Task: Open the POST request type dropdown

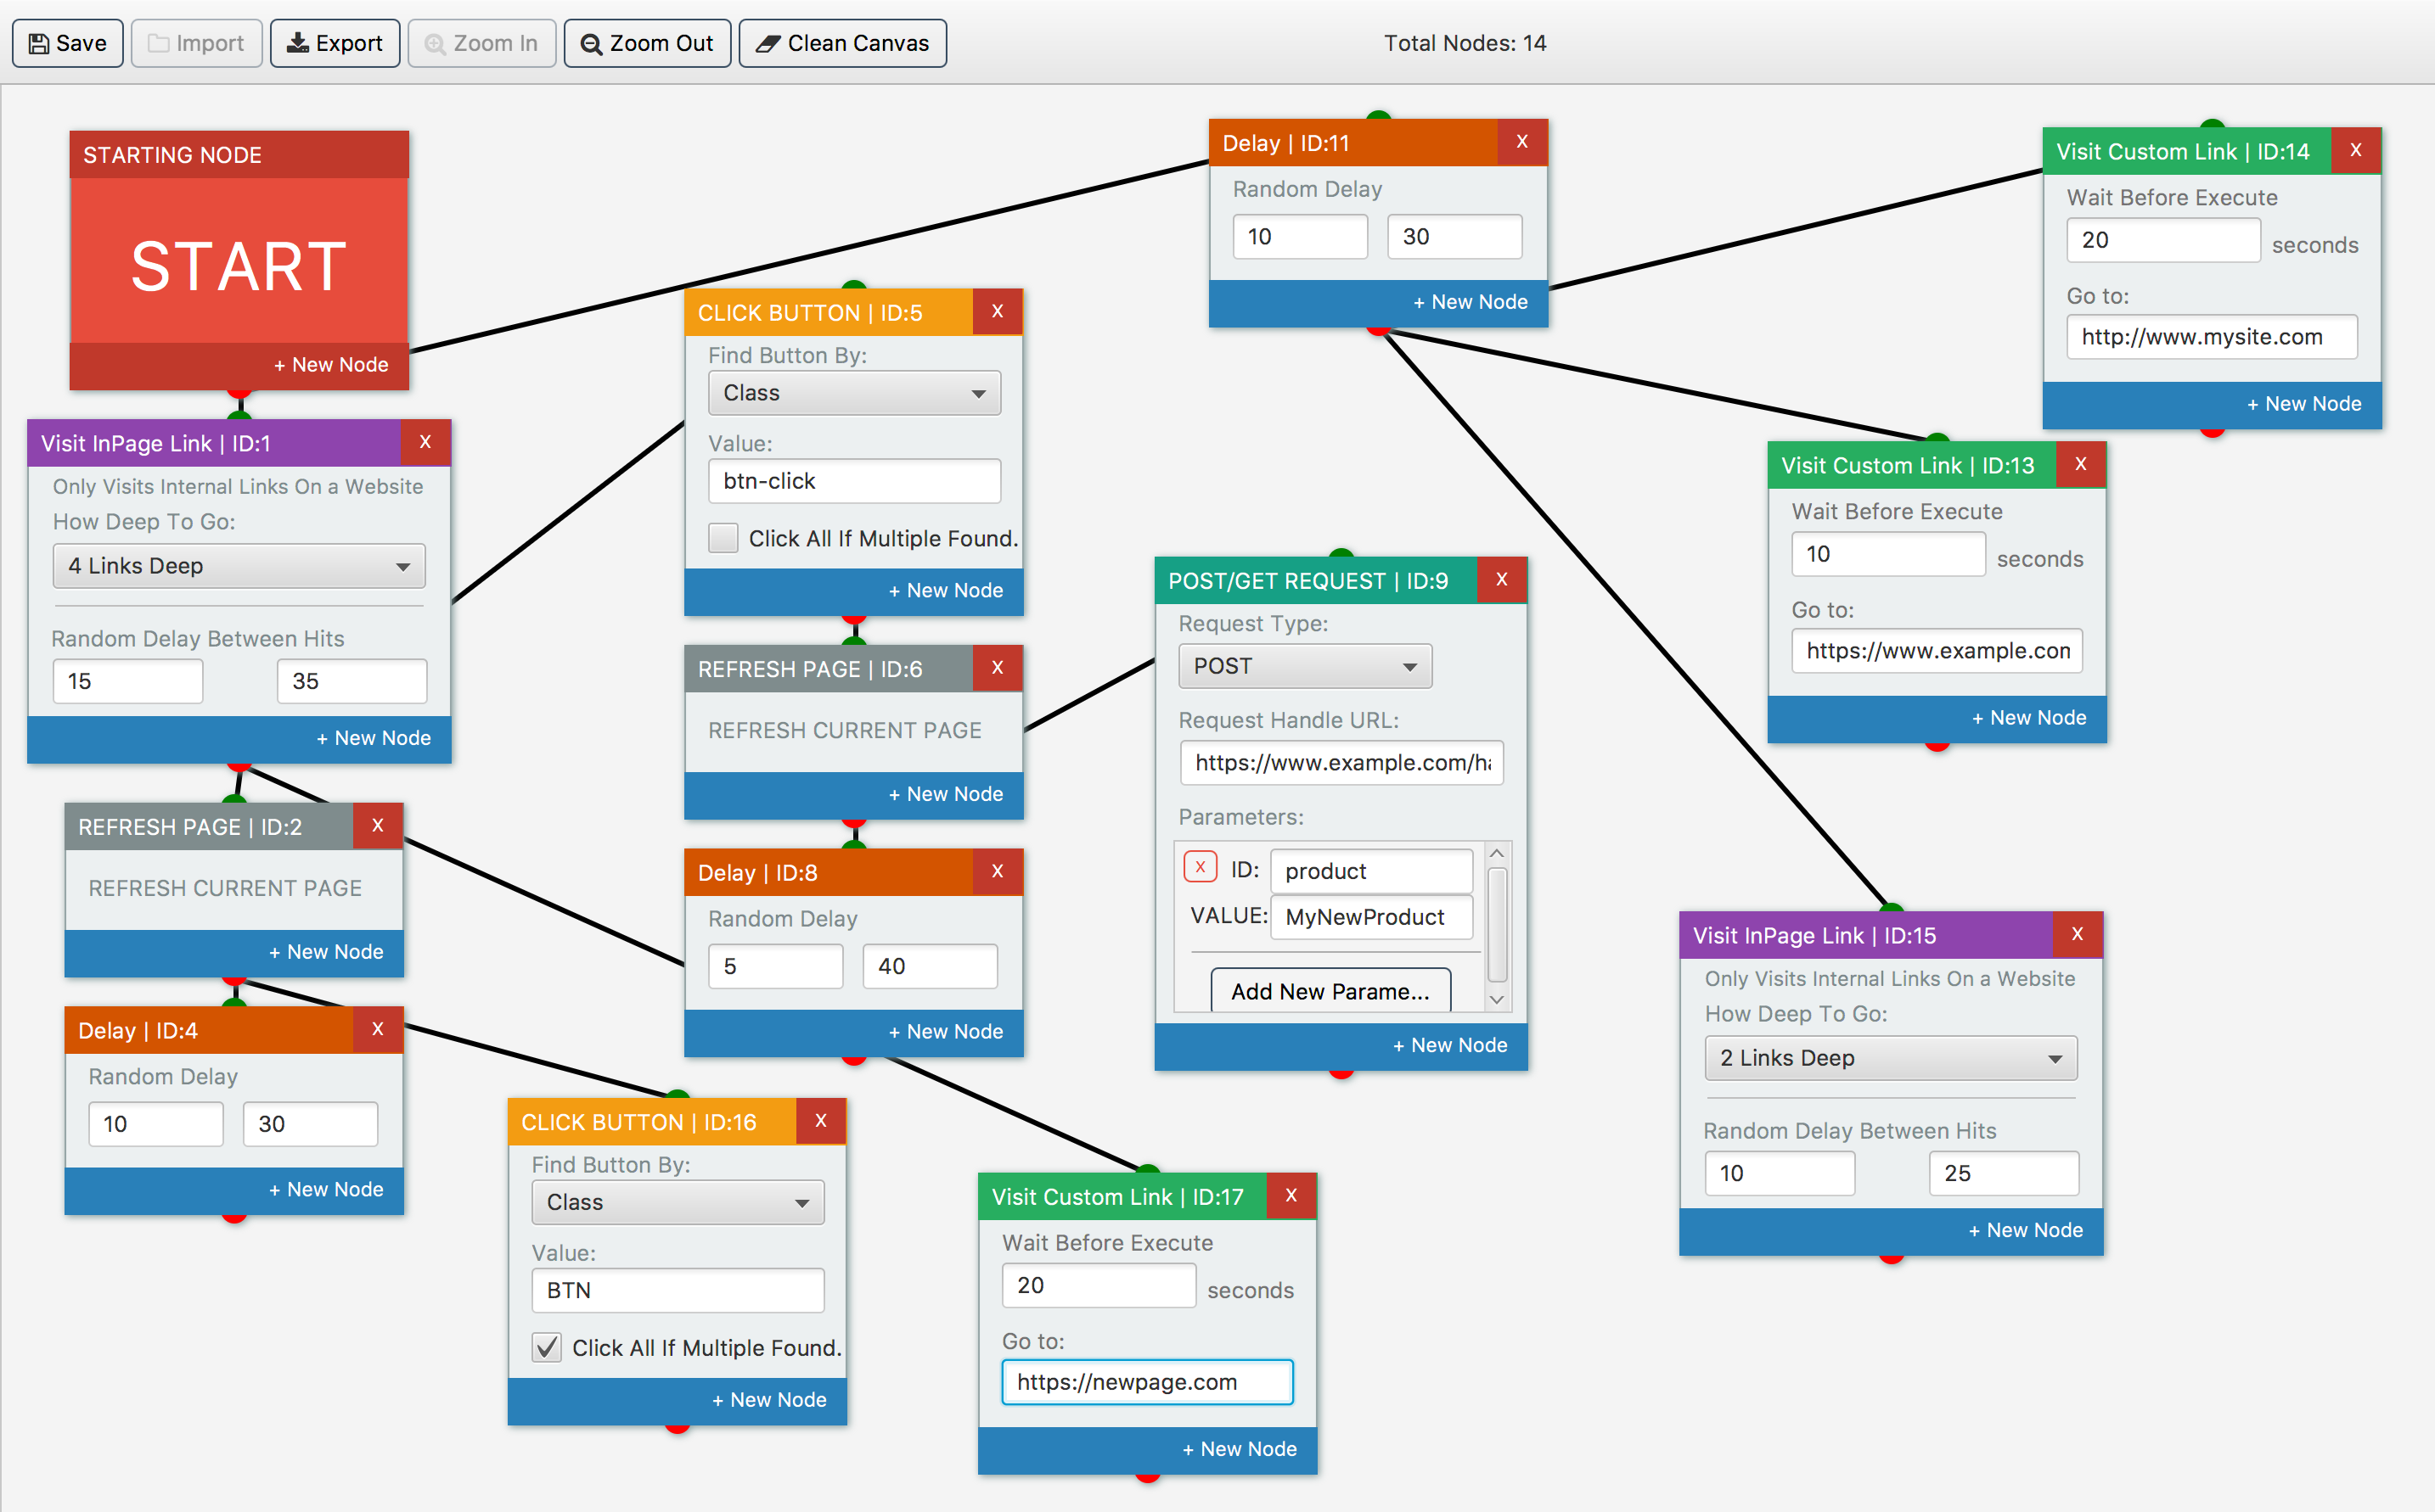Action: coord(1305,666)
